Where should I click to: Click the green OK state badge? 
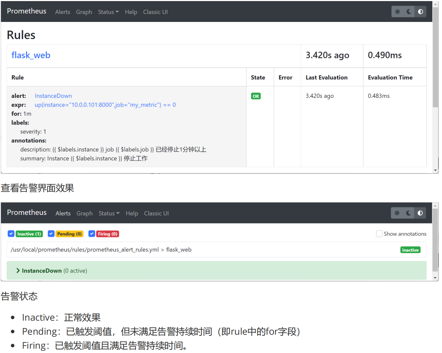[256, 96]
